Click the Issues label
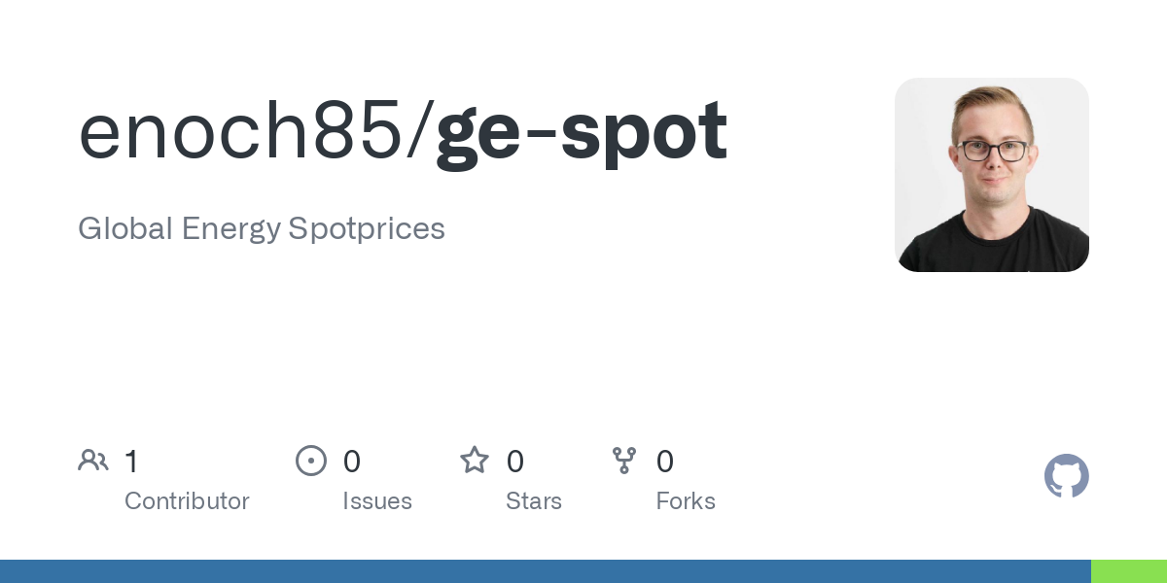 [377, 501]
